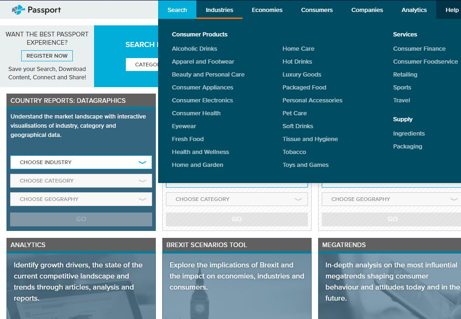Screen dimensions: 461x319
Task: Select Fresh Food industry
Action: tap(188, 139)
